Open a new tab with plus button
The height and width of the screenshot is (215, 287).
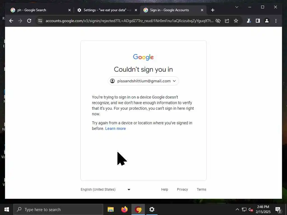click(x=212, y=10)
